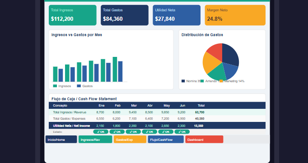Select the 9,200 revenue cell

pyautogui.click(x=182, y=112)
